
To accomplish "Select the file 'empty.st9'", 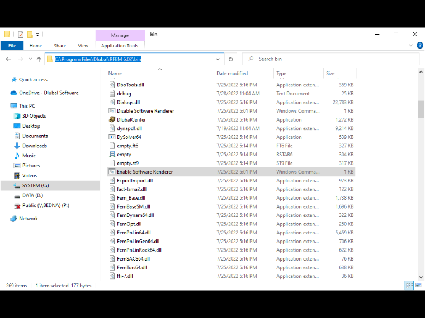I will [x=231, y=163].
